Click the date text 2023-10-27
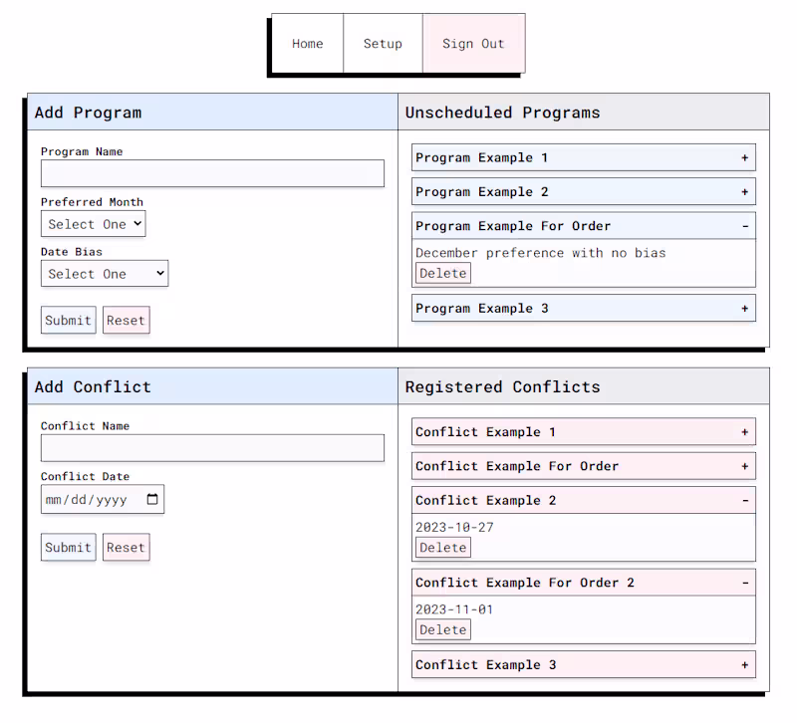 454,528
